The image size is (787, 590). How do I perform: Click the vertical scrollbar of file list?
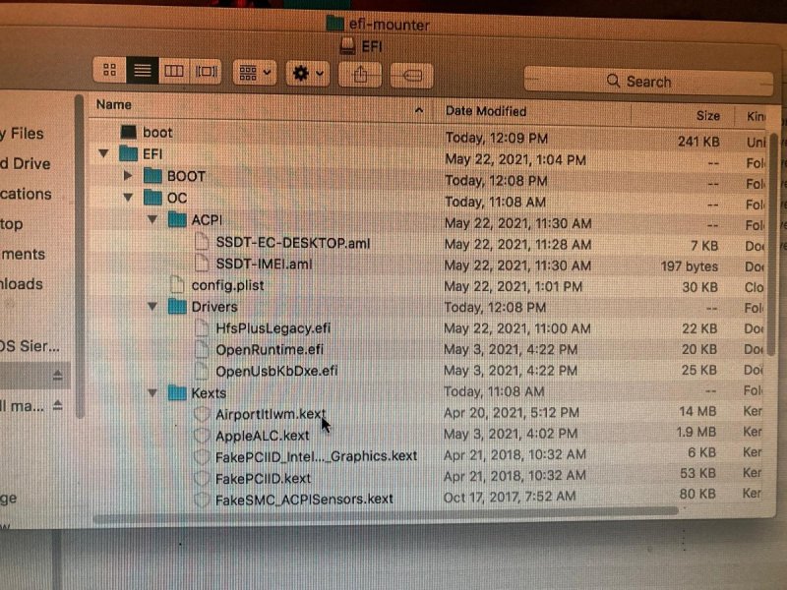click(x=773, y=244)
